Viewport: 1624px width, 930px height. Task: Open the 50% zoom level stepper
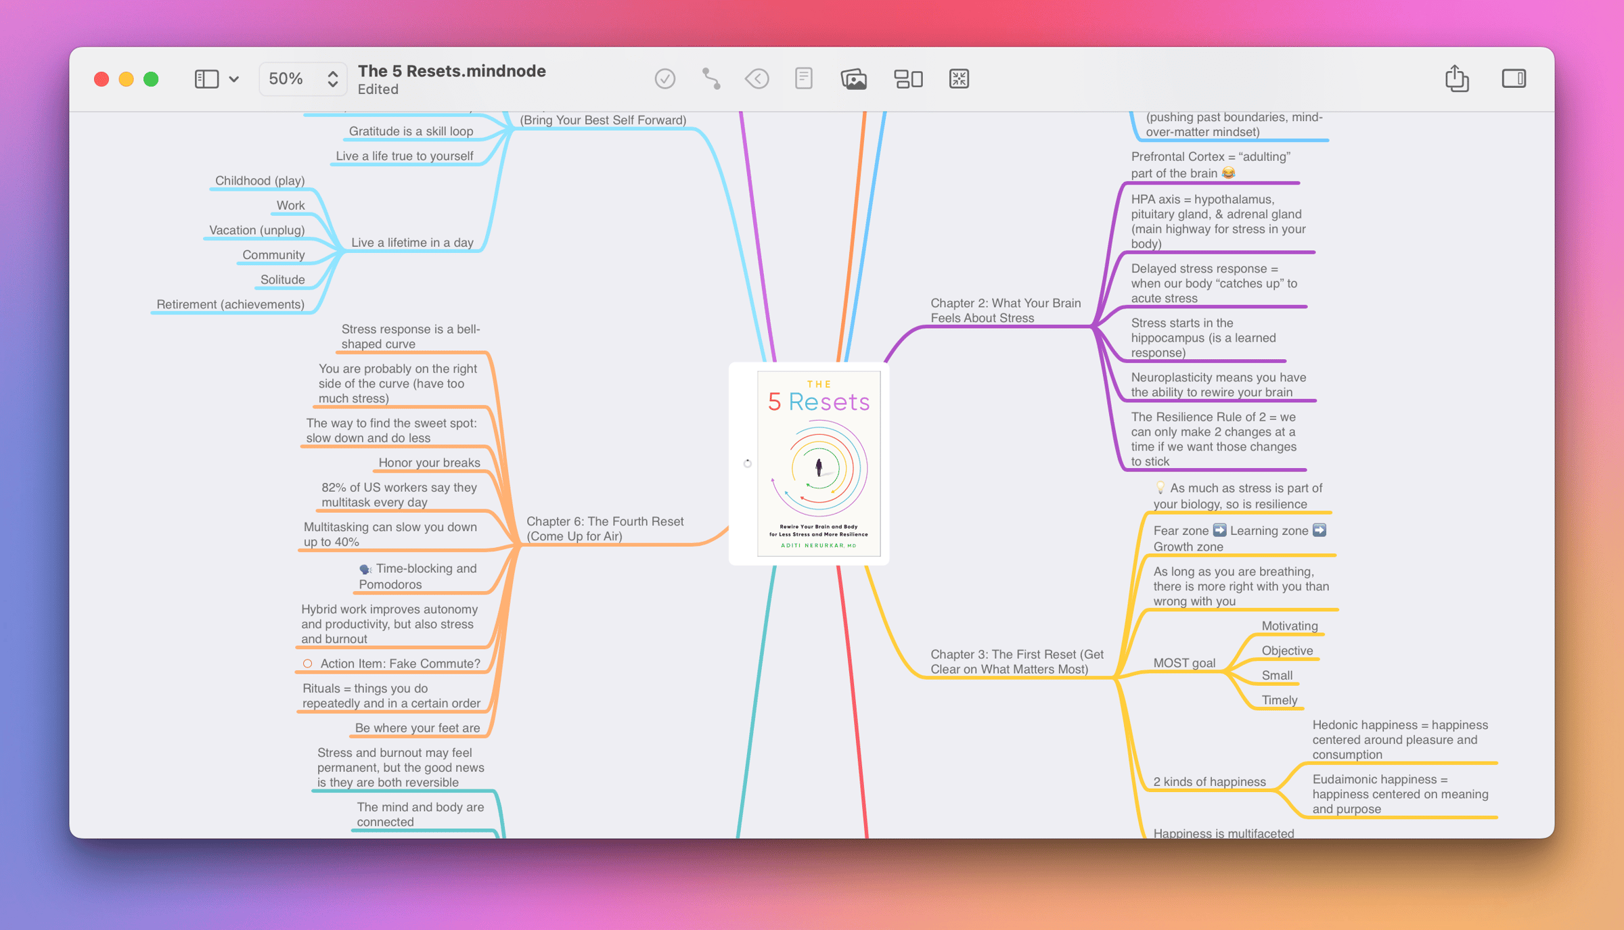(x=303, y=79)
